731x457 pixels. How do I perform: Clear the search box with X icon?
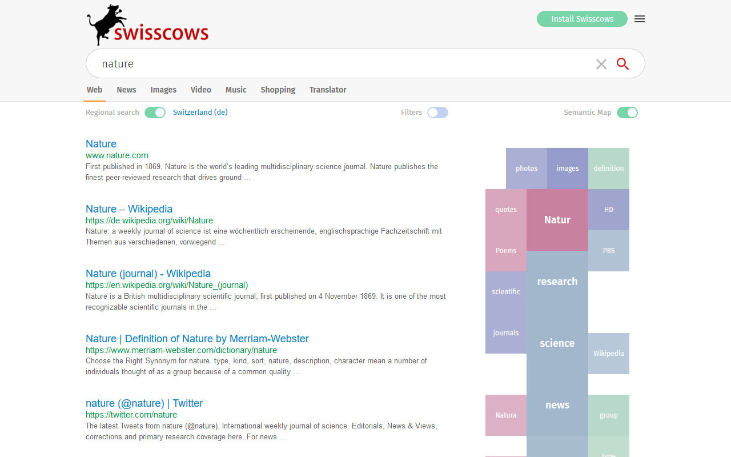[601, 64]
